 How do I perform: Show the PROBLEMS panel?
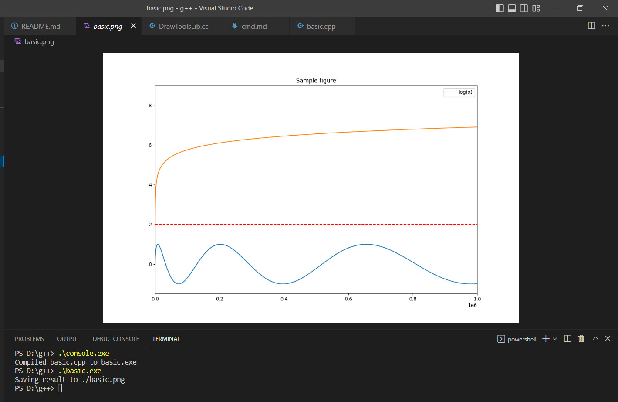click(x=29, y=339)
